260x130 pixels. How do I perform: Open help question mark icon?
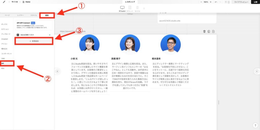coord(255,125)
